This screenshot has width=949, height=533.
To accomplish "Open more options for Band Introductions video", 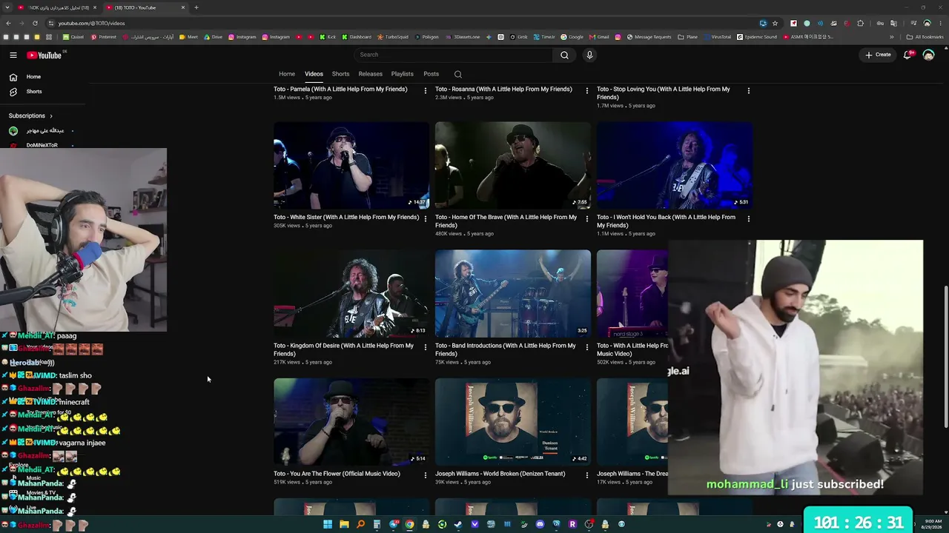I will tap(586, 346).
